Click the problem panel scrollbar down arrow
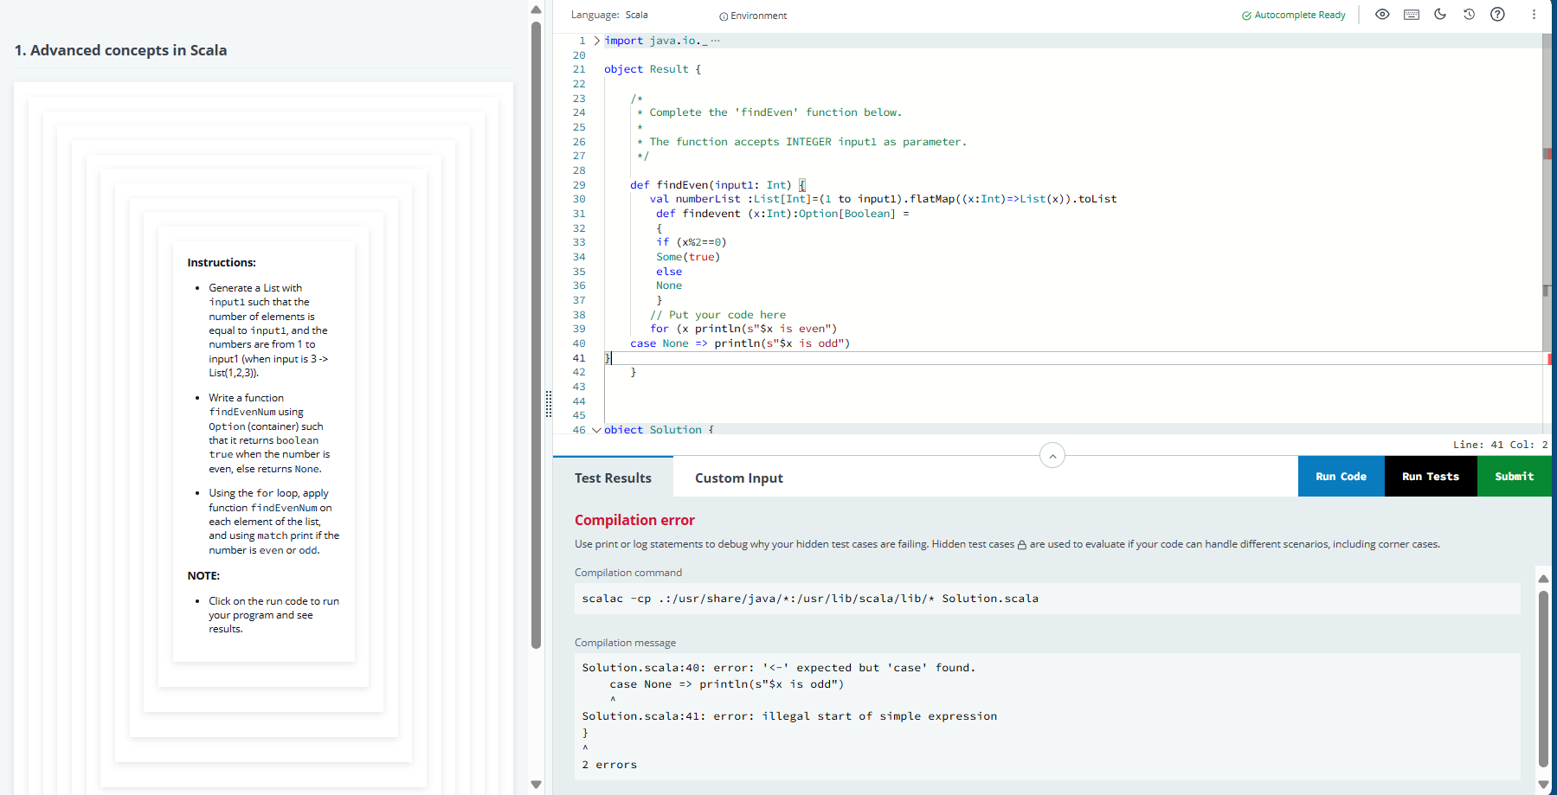The width and height of the screenshot is (1557, 795). coord(536,785)
